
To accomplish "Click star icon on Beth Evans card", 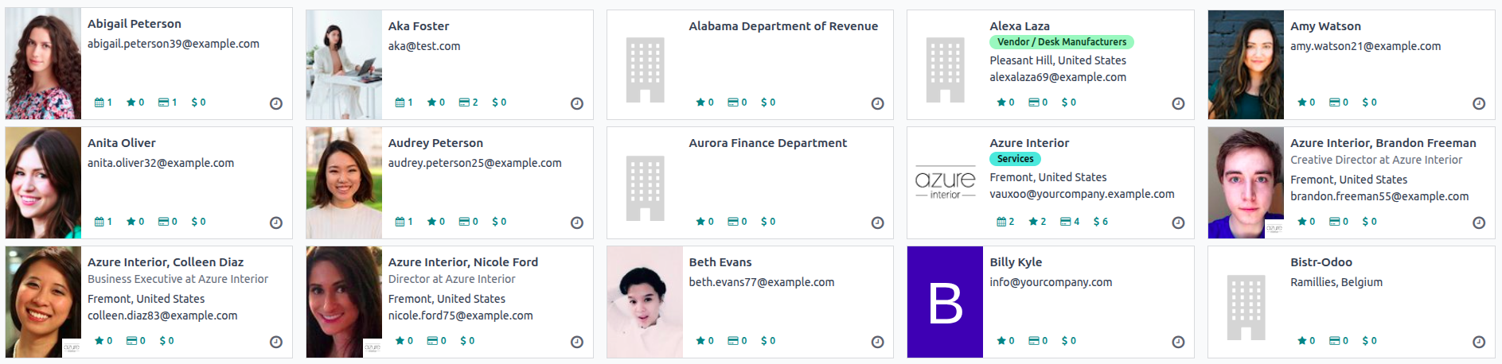I will 700,341.
